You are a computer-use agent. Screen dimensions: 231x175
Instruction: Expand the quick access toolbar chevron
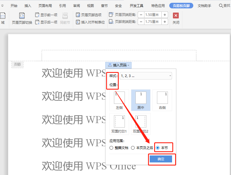pyautogui.click(x=2, y=6)
